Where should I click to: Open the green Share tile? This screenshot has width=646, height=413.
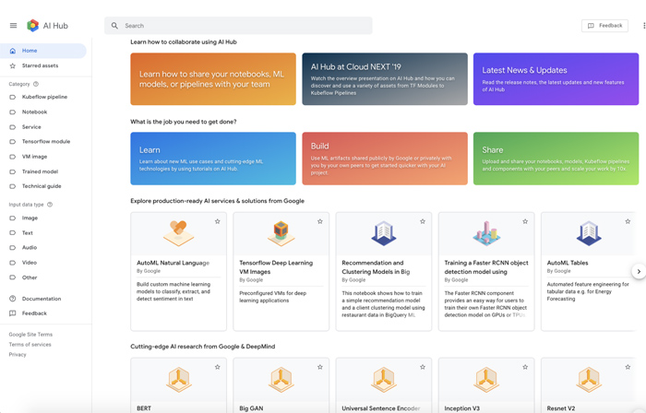556,158
